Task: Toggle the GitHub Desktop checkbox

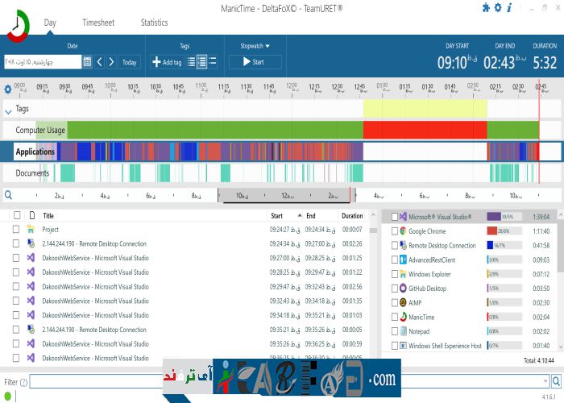Action: coord(394,288)
